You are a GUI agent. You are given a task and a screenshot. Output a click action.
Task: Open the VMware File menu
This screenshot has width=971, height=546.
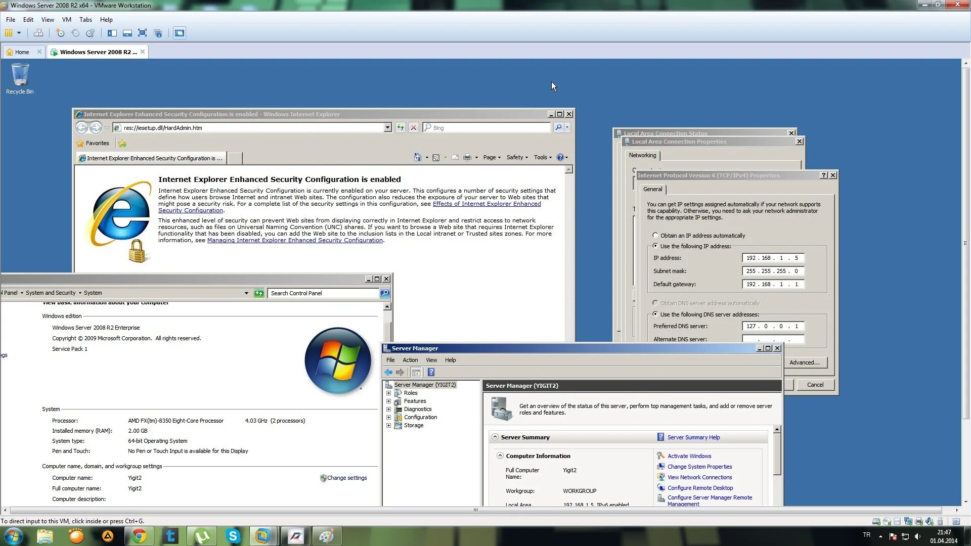(x=11, y=20)
